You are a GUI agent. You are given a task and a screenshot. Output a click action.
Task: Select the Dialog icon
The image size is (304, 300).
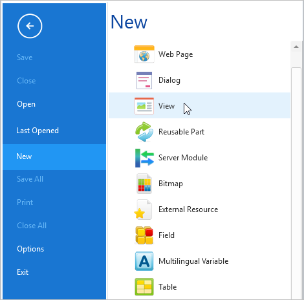[144, 80]
